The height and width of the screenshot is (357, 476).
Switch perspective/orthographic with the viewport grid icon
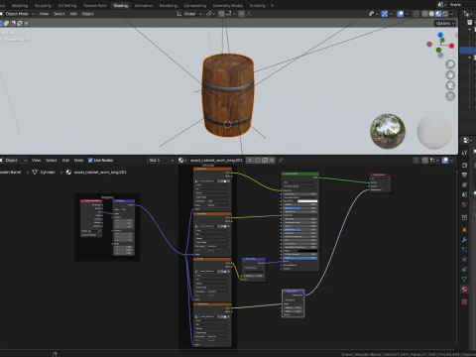click(450, 96)
